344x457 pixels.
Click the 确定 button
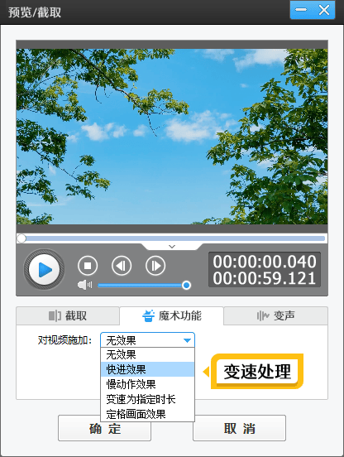(x=104, y=428)
